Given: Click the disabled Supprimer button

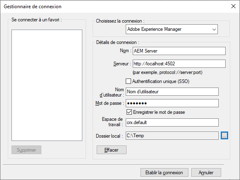Looking at the screenshot, I should click(x=26, y=150).
